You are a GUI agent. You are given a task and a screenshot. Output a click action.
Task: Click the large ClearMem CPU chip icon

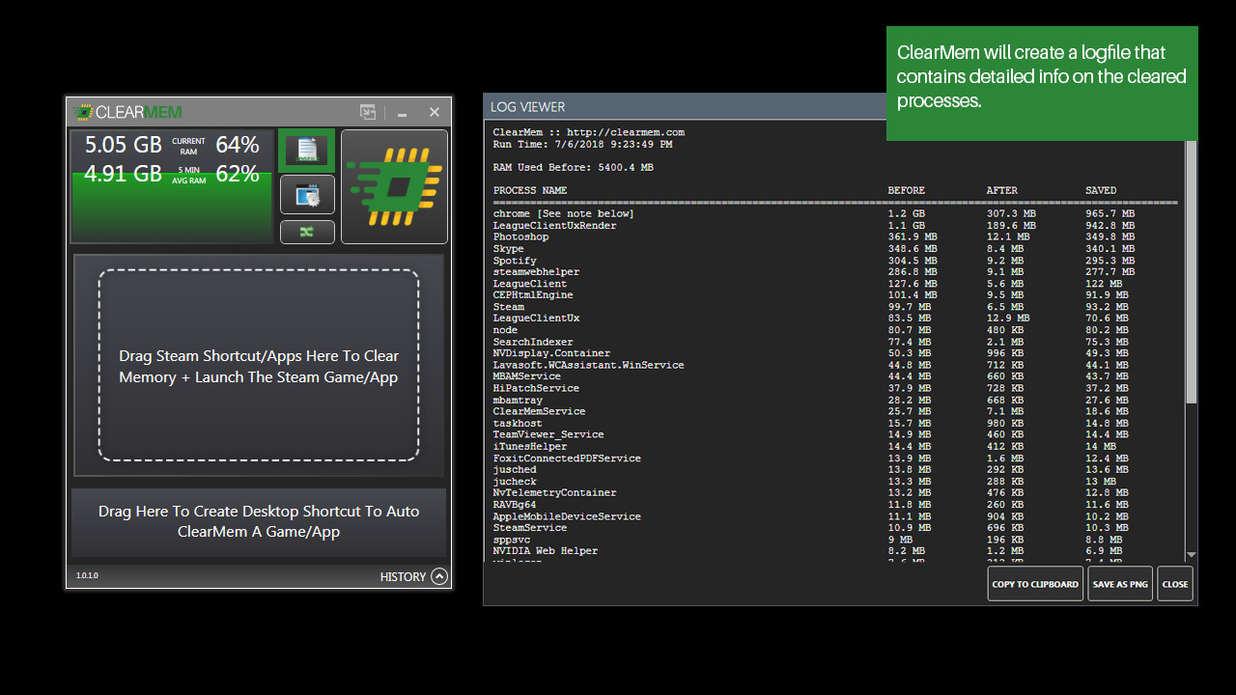(x=393, y=185)
